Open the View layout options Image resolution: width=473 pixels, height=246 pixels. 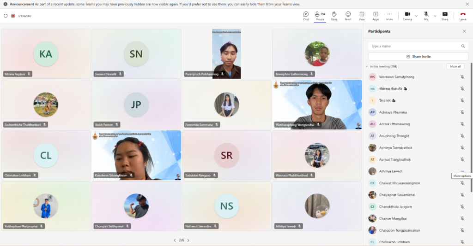[x=362, y=16]
